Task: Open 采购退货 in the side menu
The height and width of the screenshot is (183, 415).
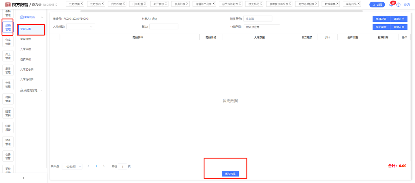Action: click(x=25, y=39)
